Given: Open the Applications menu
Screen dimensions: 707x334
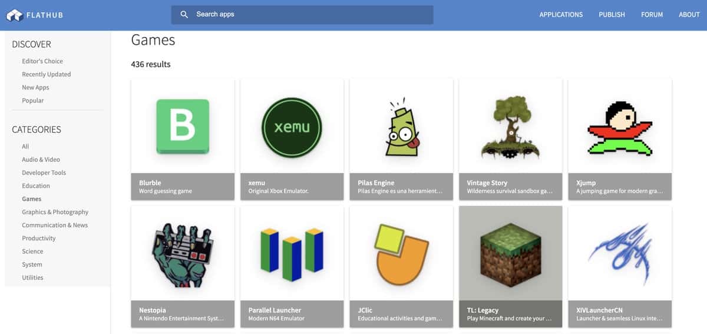Looking at the screenshot, I should [561, 15].
